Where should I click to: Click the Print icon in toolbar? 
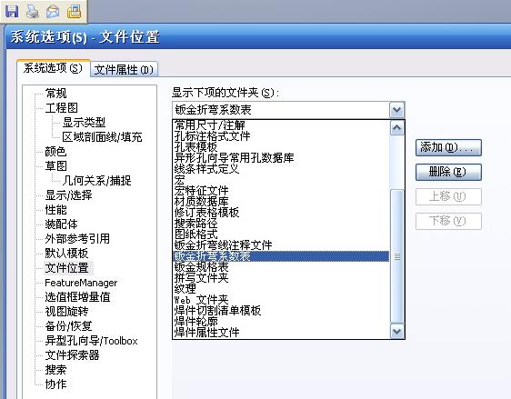[32, 12]
